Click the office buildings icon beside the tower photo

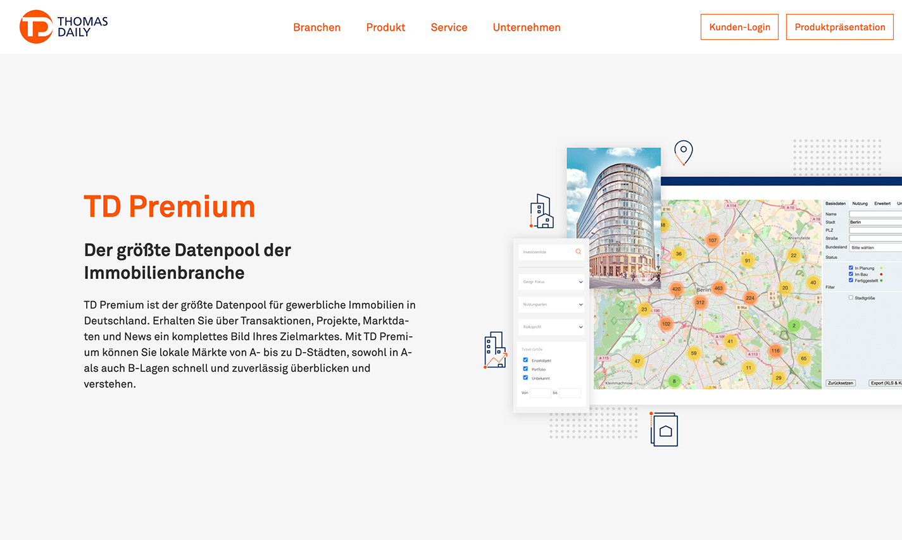[541, 211]
